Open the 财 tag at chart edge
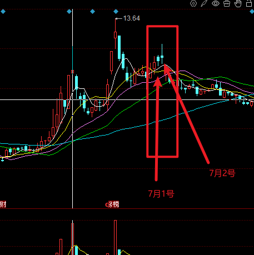This screenshot has width=254, height=255. click(x=3, y=204)
